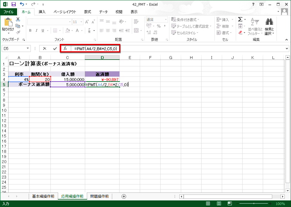The image size is (291, 207).
Task: Click the Cut scissors icon
Action: 18,19
